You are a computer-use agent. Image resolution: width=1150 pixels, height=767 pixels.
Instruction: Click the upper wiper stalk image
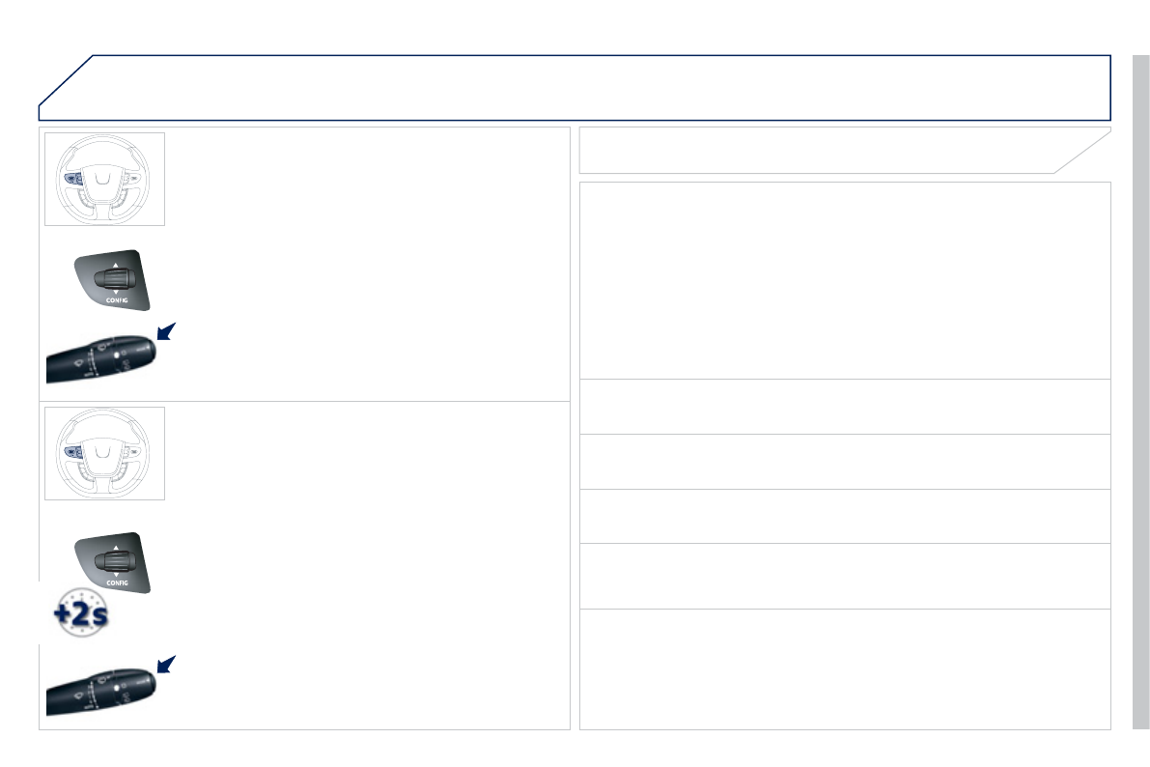point(101,359)
